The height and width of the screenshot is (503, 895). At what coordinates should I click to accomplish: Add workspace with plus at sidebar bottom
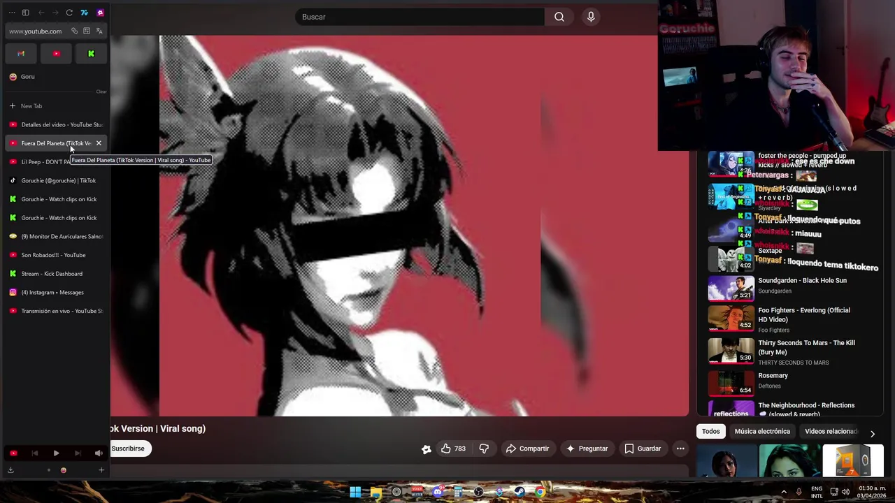point(101,470)
